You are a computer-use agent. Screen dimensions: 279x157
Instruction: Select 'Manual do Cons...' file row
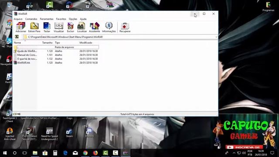(x=56, y=55)
